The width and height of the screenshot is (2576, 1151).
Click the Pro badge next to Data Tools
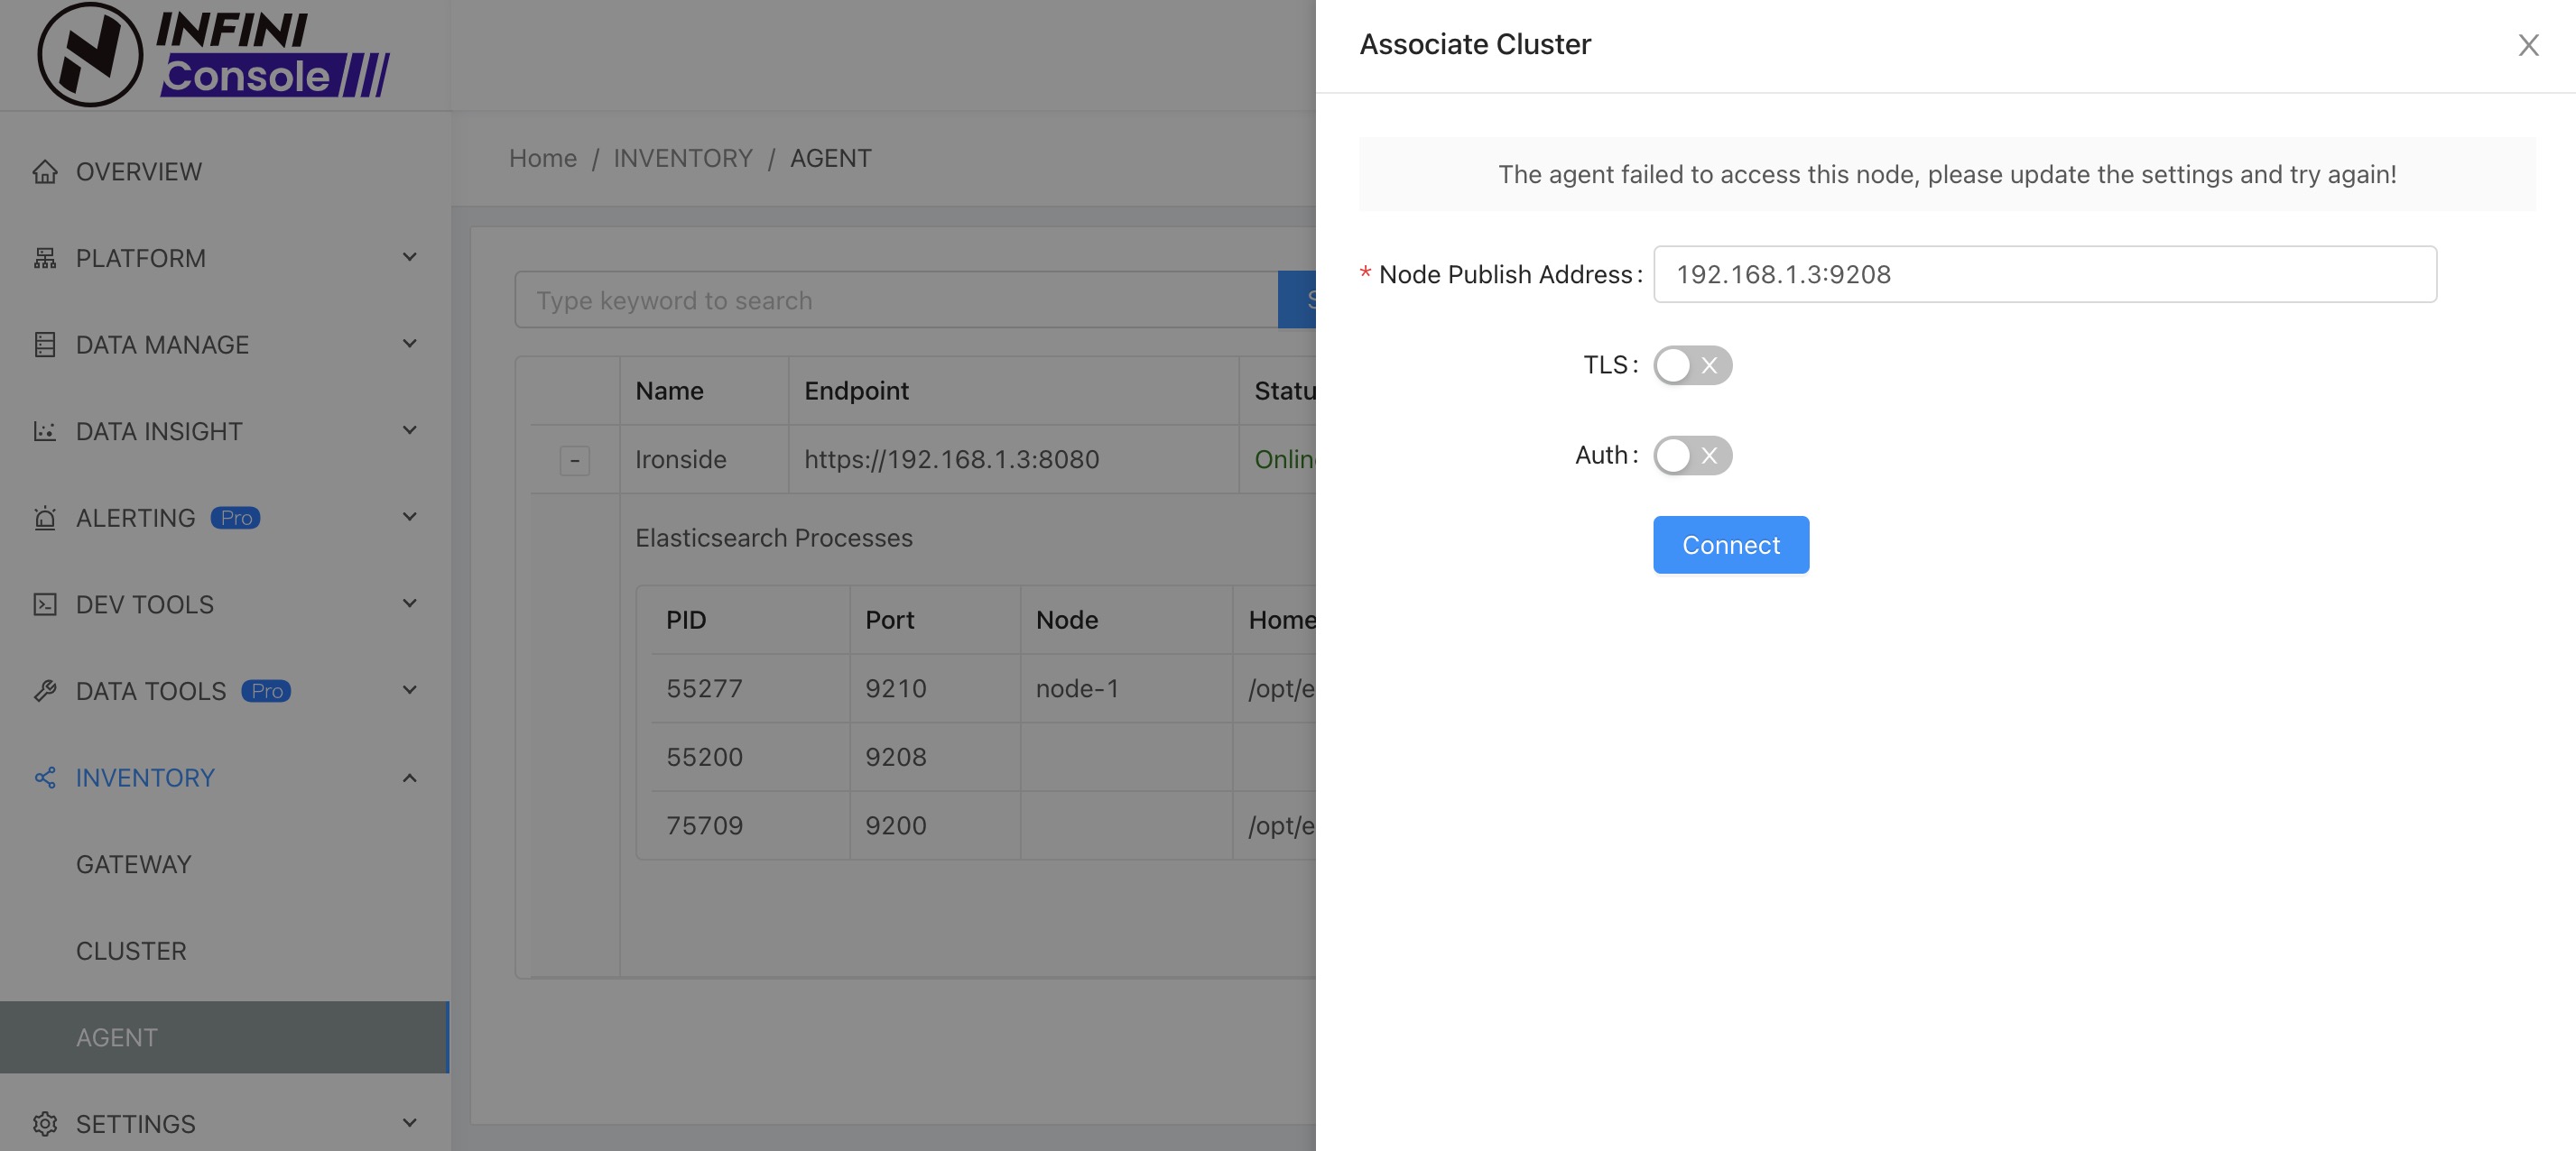pyautogui.click(x=266, y=691)
